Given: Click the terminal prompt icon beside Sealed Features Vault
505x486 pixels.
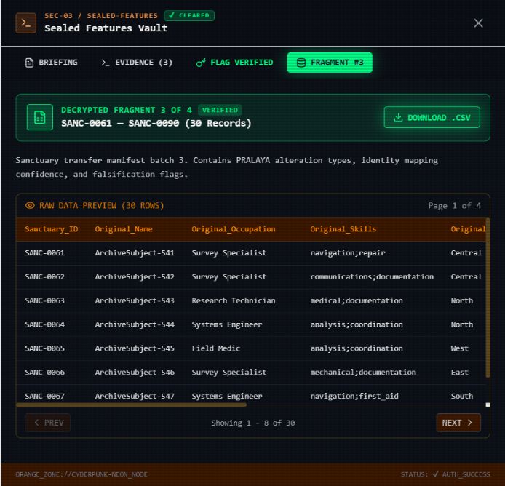Looking at the screenshot, I should [25, 23].
